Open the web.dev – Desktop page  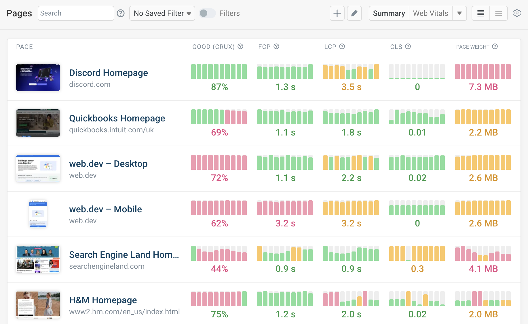click(108, 164)
